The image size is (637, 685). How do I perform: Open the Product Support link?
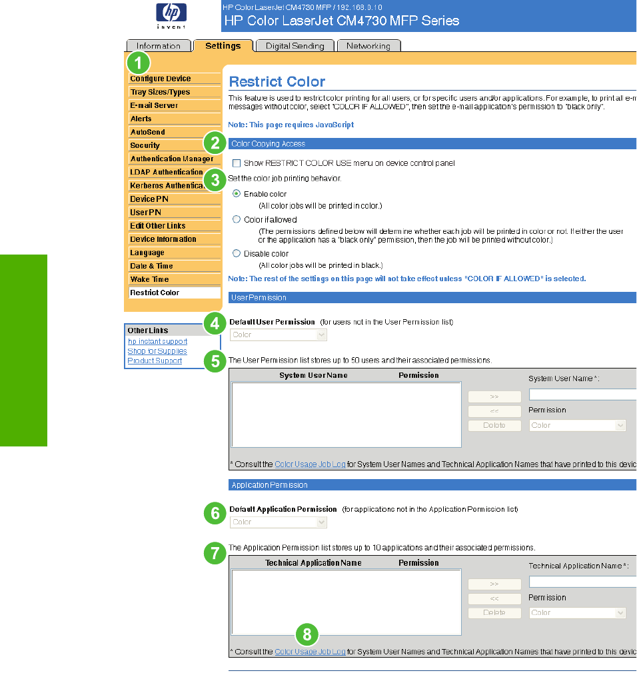[x=155, y=361]
